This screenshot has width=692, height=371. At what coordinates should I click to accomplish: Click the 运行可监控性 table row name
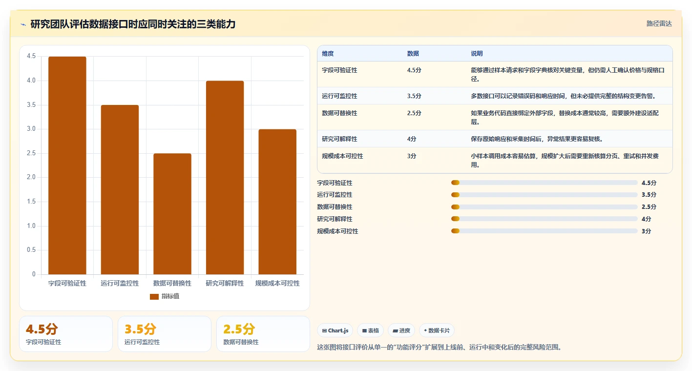340,96
